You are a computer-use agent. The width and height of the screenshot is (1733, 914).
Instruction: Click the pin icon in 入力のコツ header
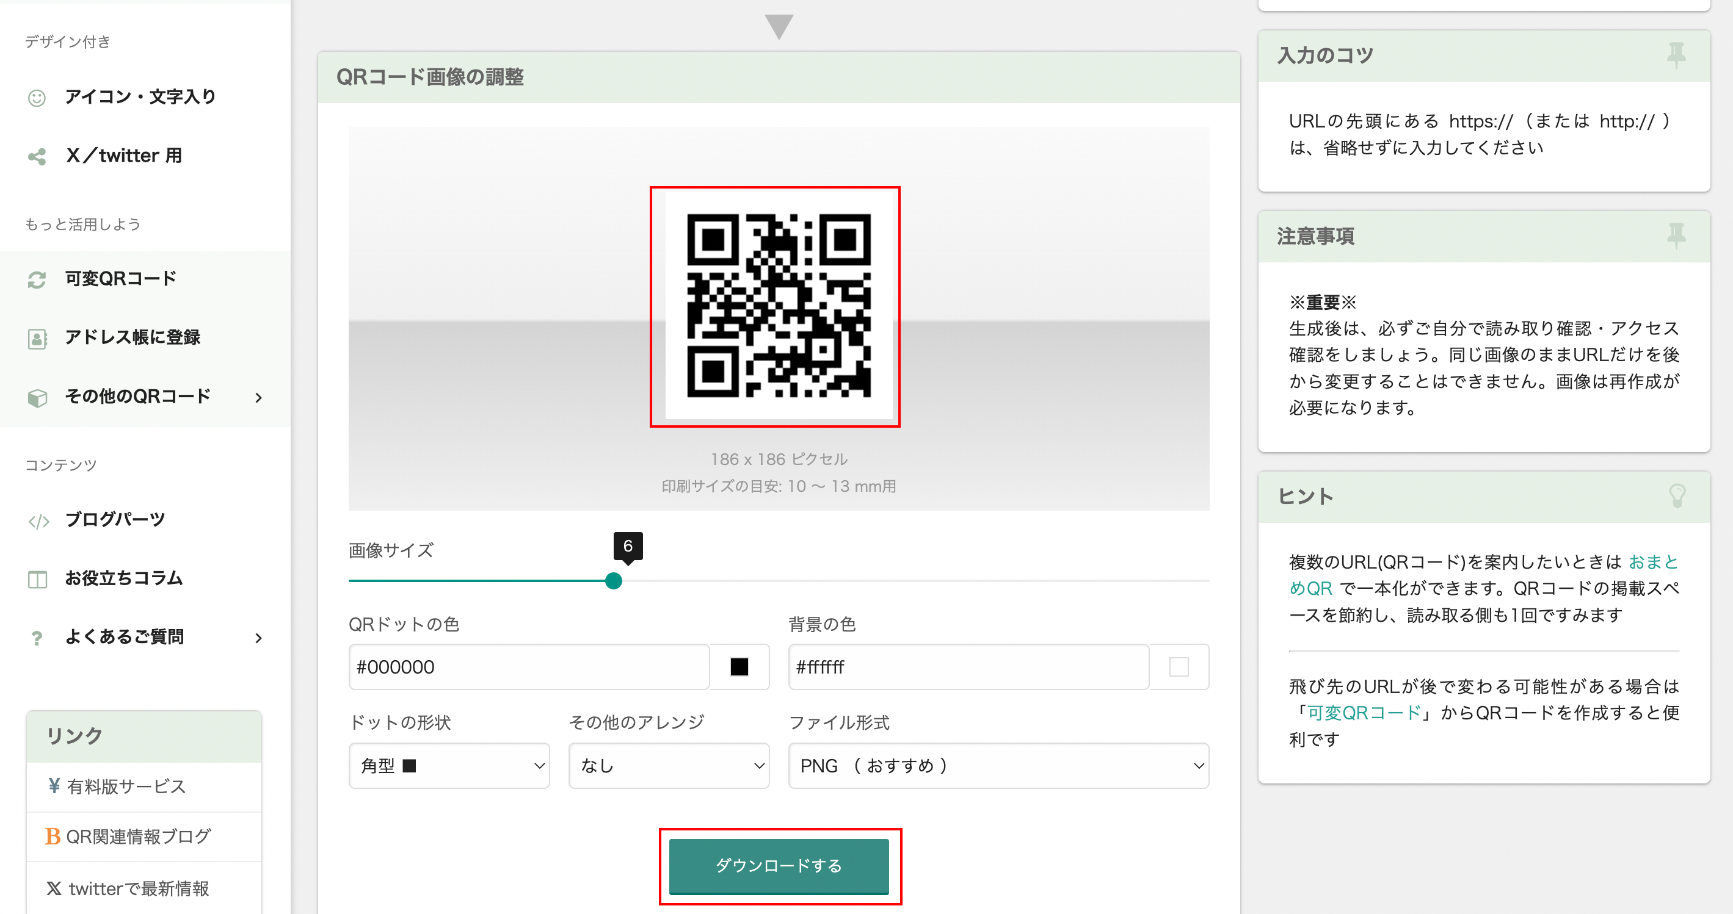[1676, 55]
